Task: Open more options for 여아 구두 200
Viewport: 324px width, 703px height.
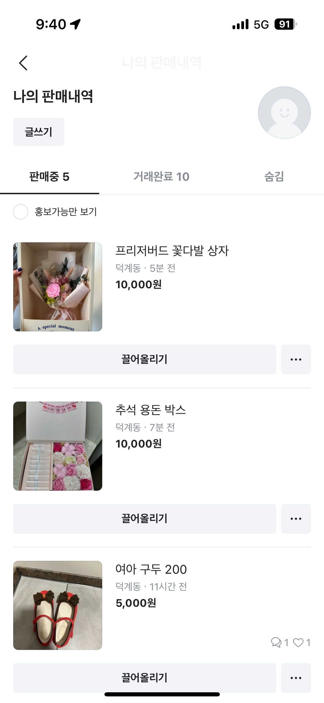Action: (x=296, y=678)
